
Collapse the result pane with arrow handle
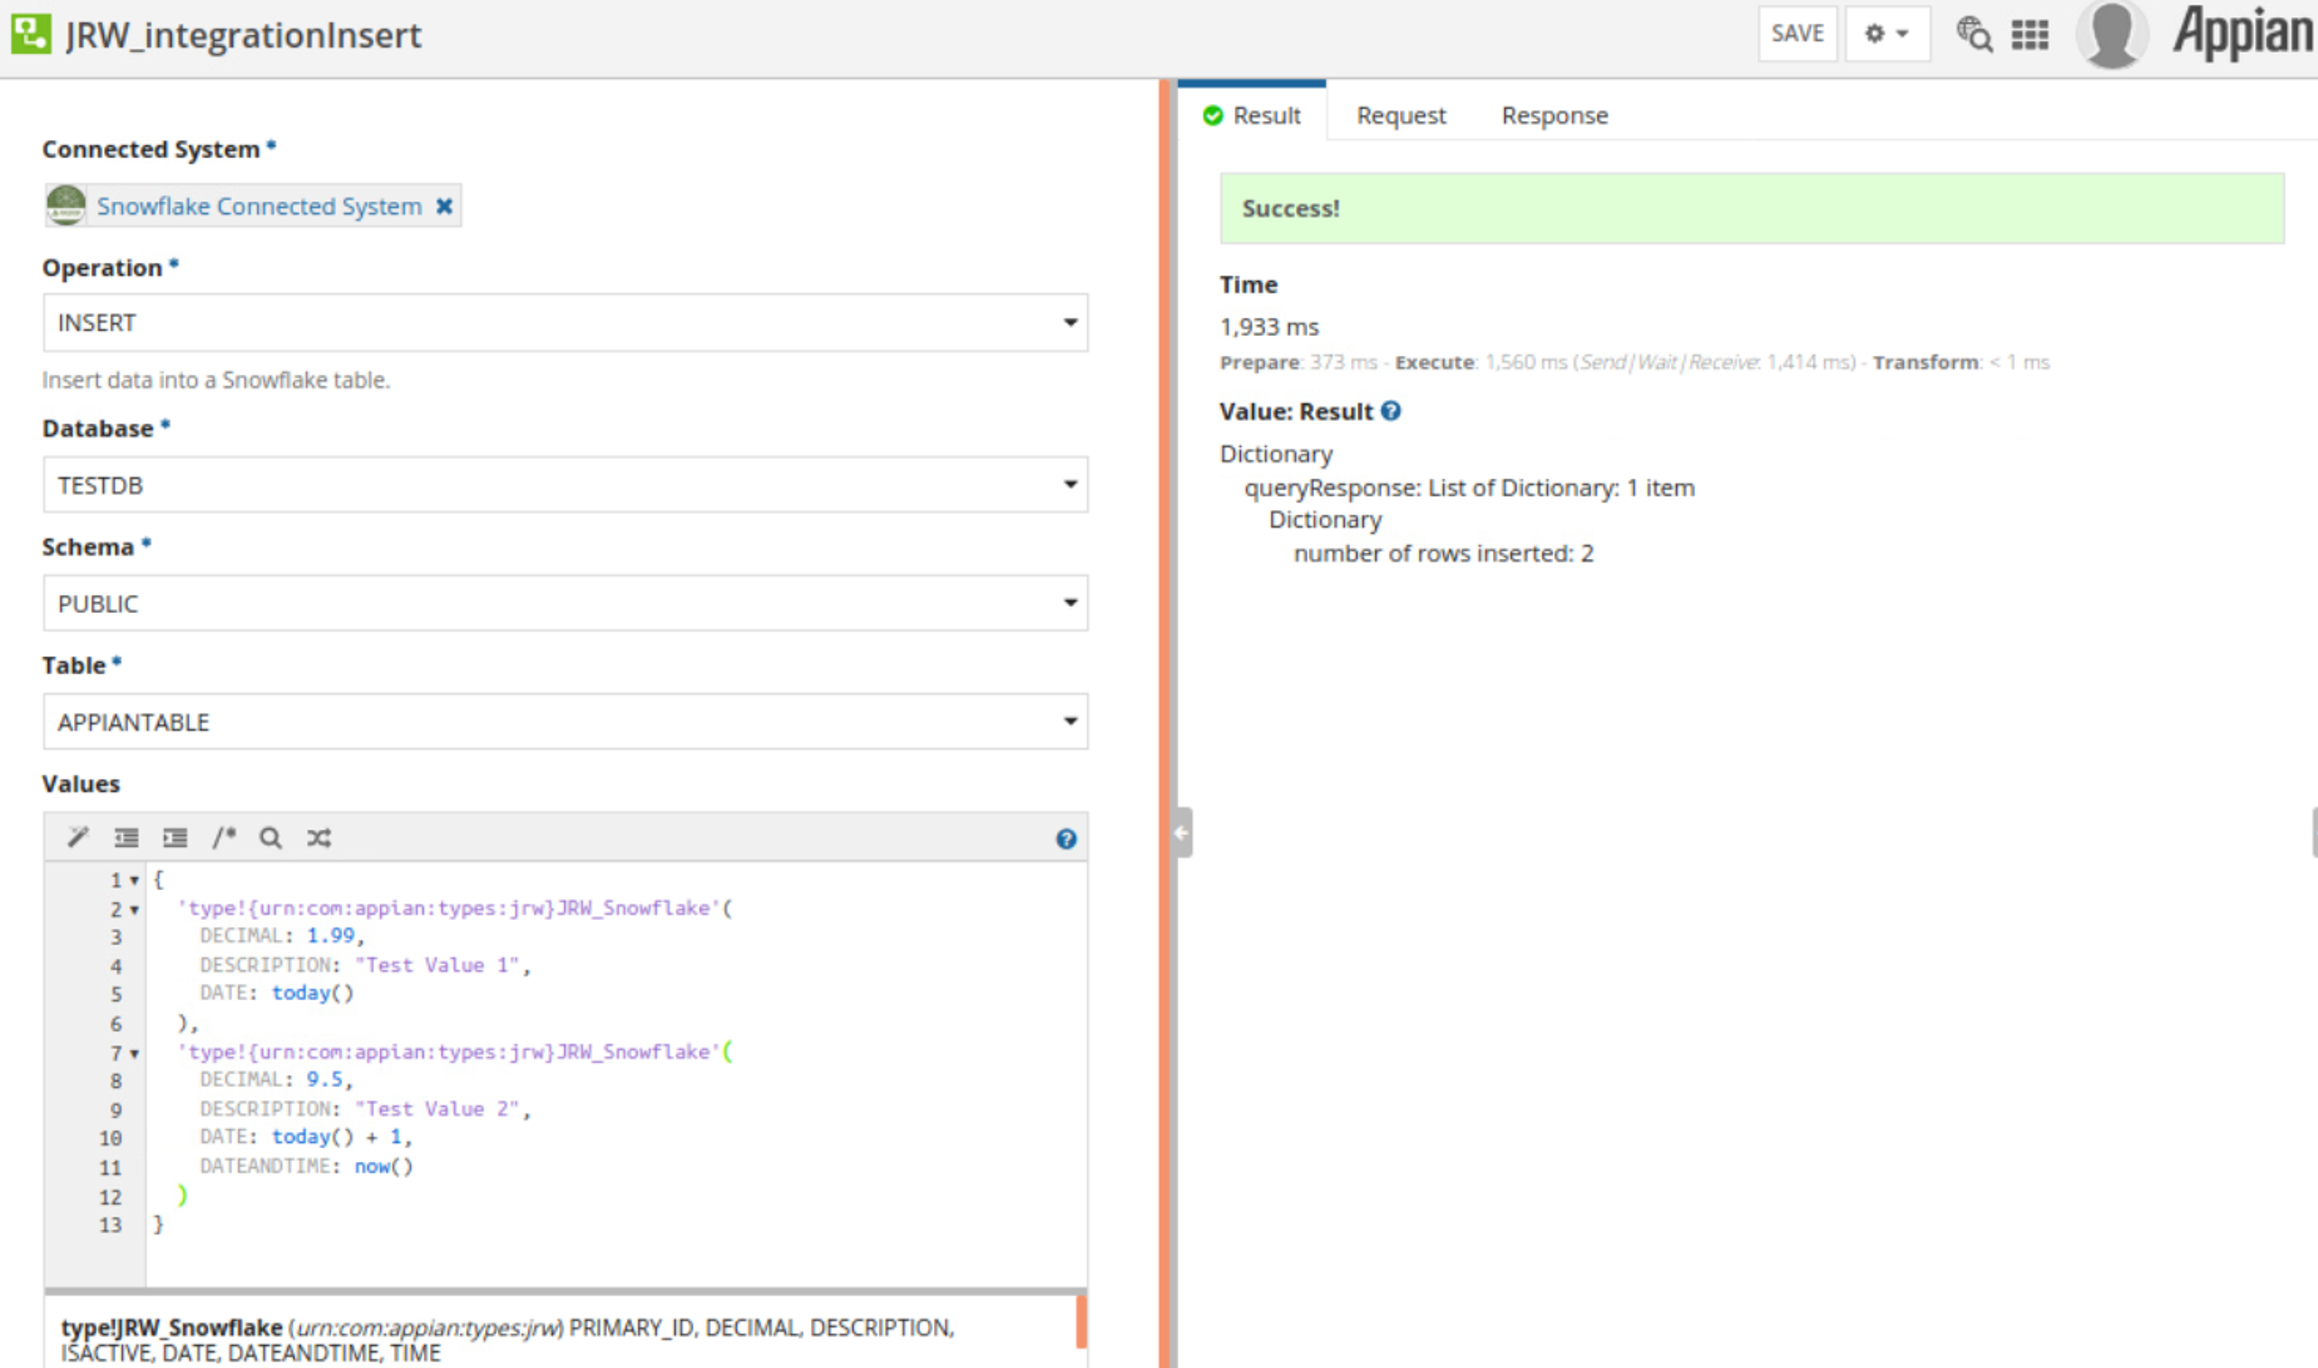pyautogui.click(x=1181, y=833)
